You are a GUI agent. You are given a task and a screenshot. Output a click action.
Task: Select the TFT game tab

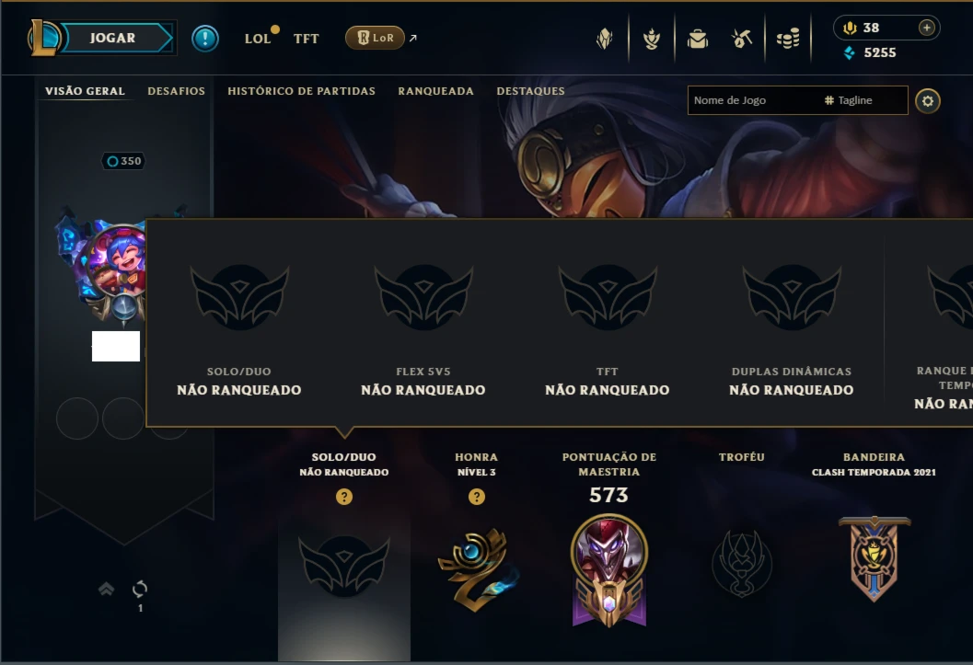coord(306,39)
